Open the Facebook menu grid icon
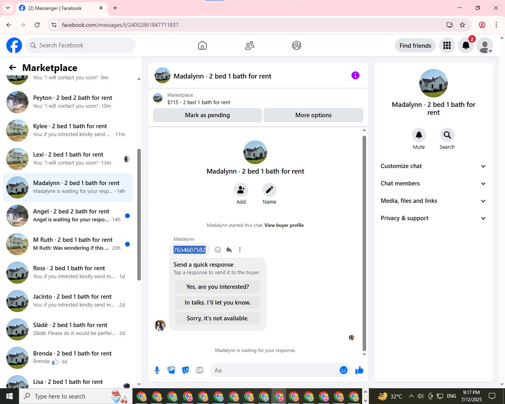505x404 pixels. pos(447,45)
